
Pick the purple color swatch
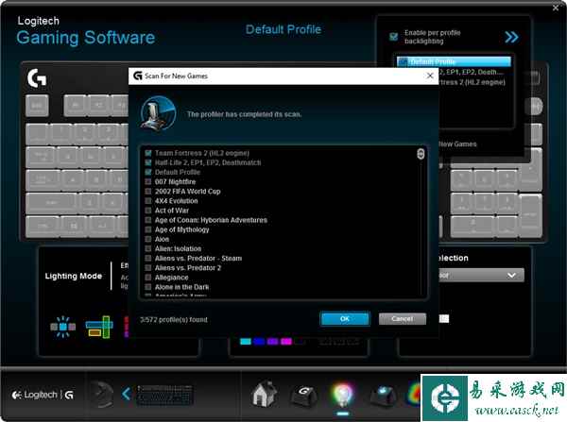272,342
